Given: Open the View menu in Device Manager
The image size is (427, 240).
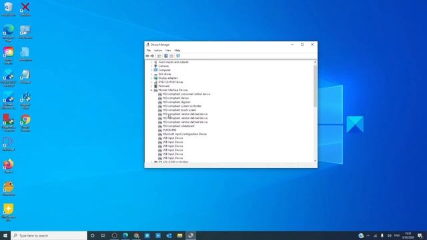Looking at the screenshot, I should tap(168, 51).
